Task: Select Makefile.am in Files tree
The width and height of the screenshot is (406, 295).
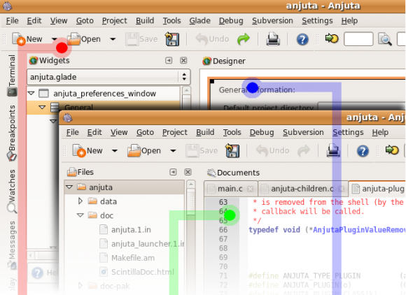Action: point(133,258)
